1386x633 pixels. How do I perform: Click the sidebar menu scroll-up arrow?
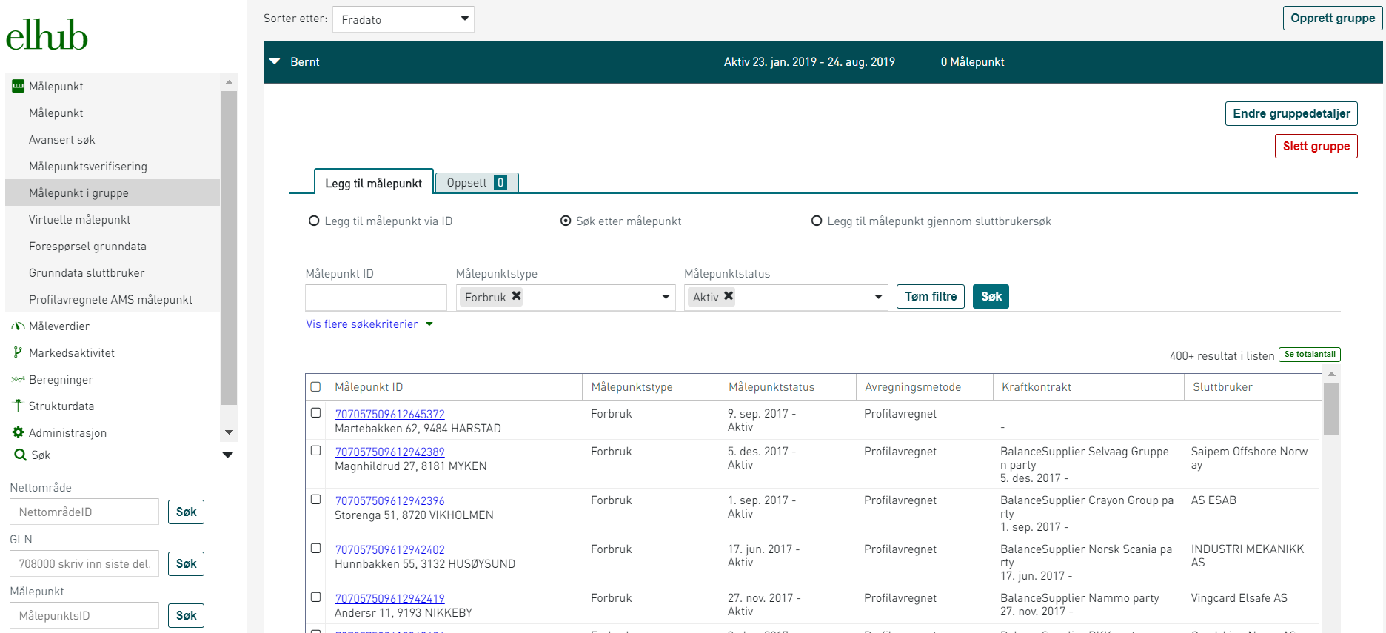click(229, 82)
